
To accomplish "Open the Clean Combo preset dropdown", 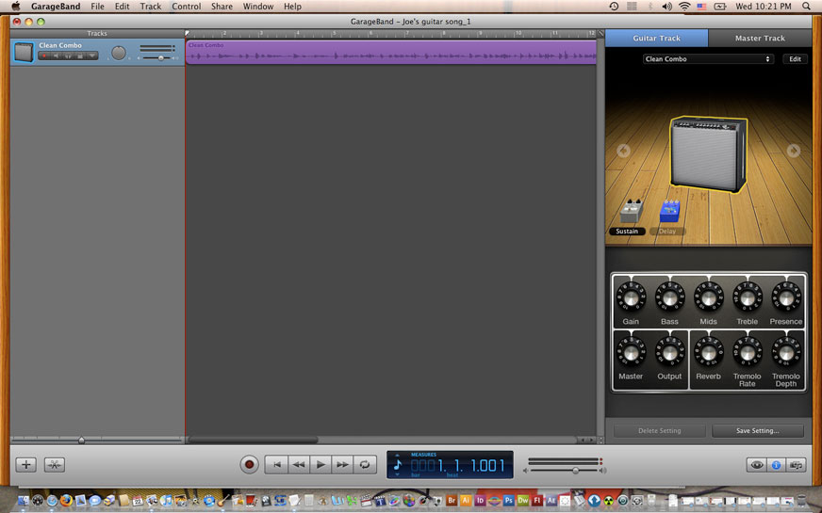I will (708, 59).
